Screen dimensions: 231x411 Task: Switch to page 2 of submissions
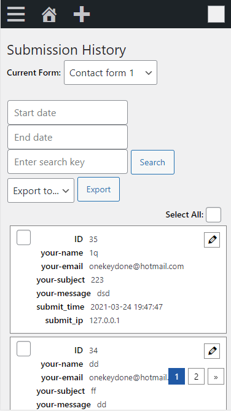pyautogui.click(x=196, y=377)
